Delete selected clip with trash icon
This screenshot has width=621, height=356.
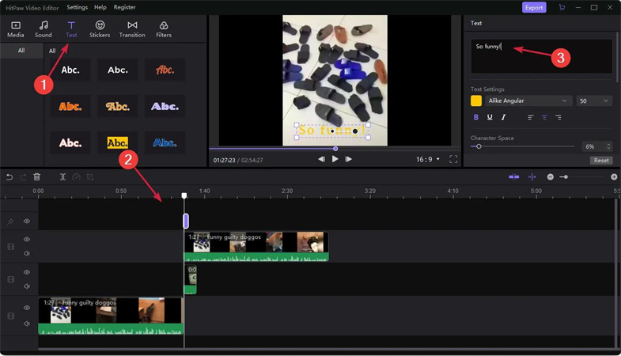pos(36,177)
